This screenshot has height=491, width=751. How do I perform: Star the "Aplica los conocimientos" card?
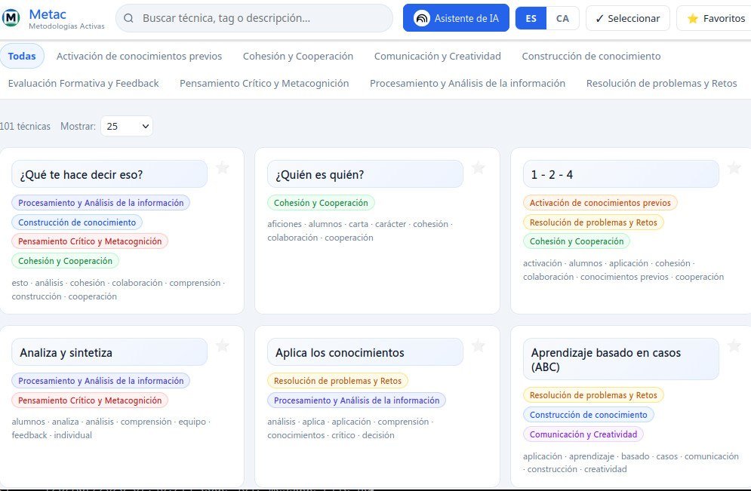point(478,345)
